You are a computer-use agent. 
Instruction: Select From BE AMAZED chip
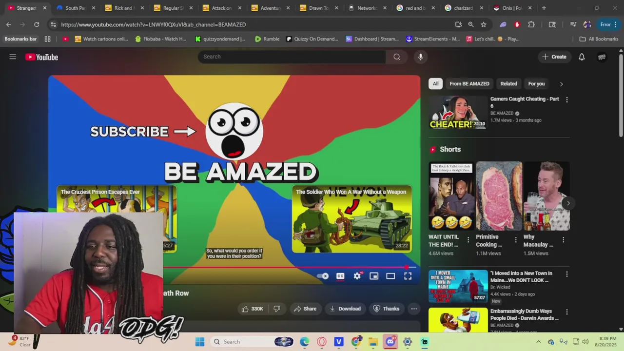[x=469, y=84]
